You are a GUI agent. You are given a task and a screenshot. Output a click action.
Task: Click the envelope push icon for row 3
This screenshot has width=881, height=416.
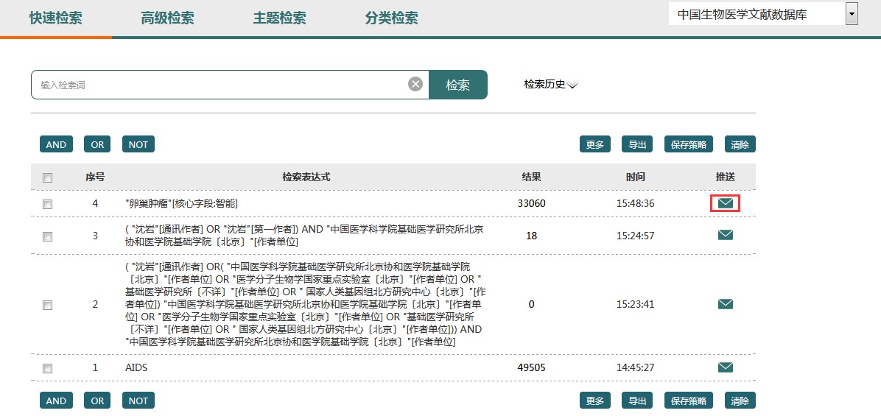[x=725, y=235]
